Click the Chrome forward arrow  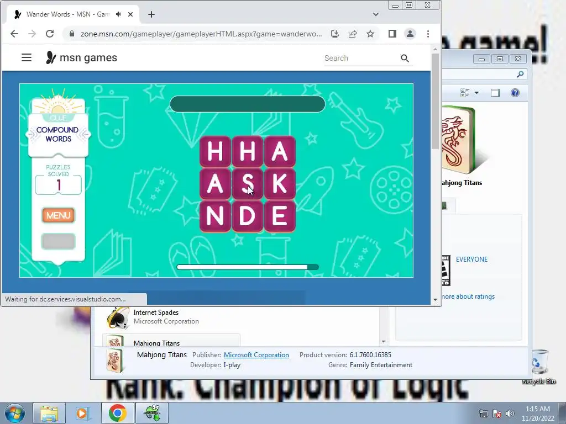click(x=32, y=34)
